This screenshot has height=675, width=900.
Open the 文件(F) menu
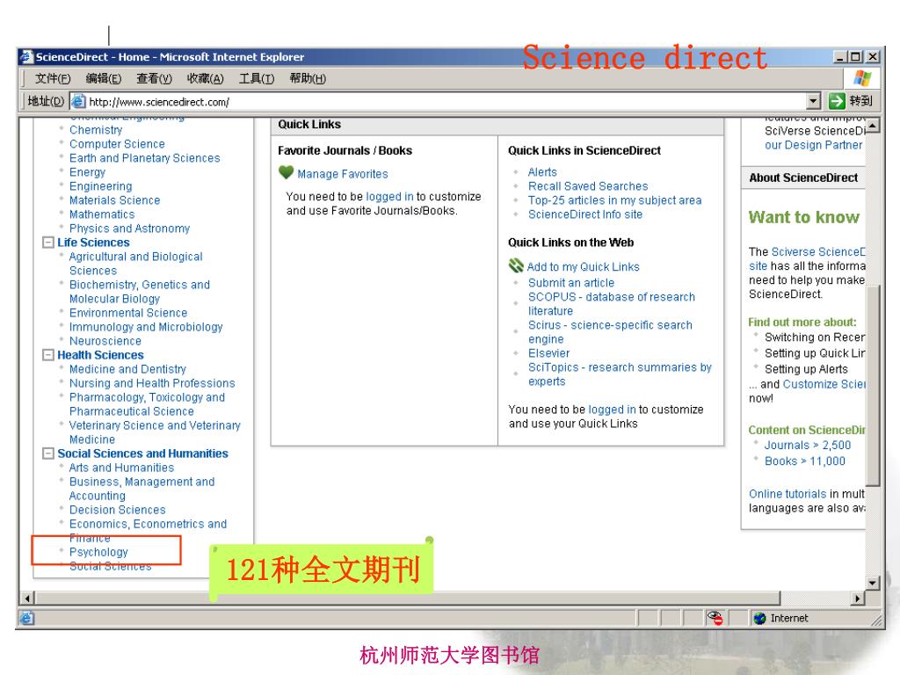pyautogui.click(x=53, y=78)
